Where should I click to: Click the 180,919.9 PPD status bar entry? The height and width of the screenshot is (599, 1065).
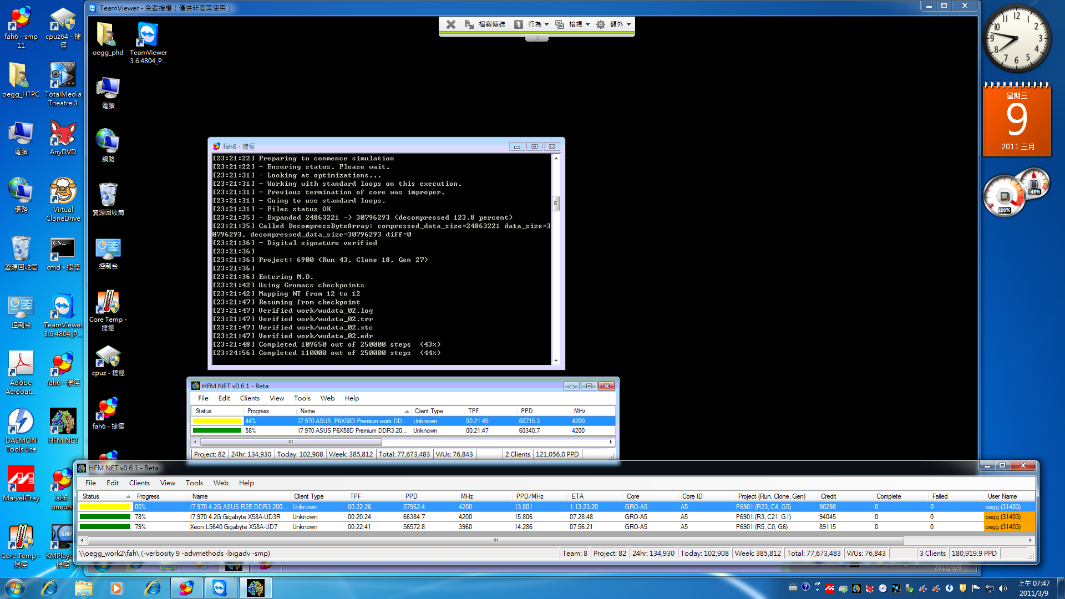tap(974, 554)
